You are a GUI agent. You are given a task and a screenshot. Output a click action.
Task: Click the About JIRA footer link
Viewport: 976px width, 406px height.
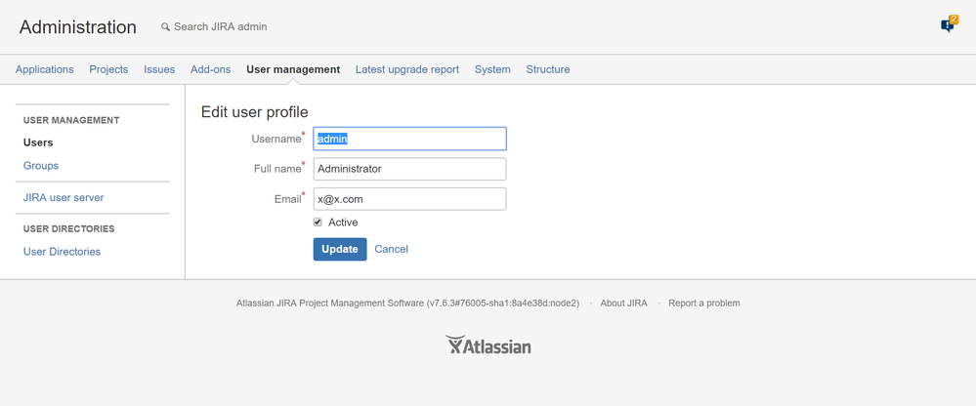pos(623,304)
